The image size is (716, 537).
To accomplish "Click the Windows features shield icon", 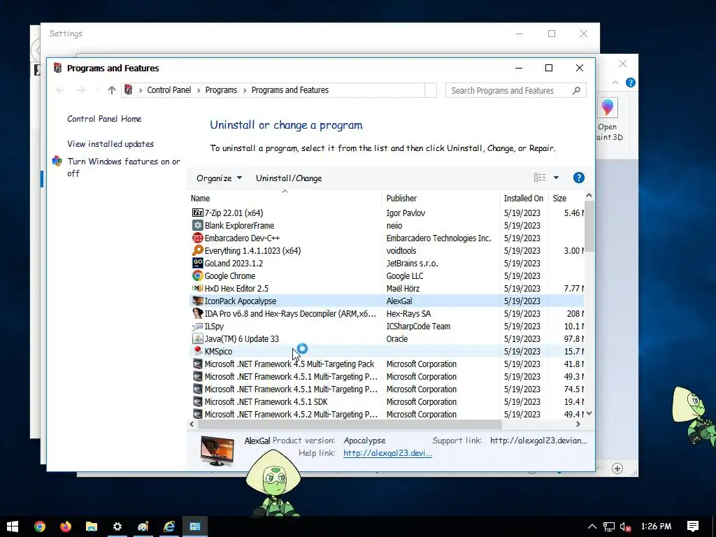I will (57, 162).
